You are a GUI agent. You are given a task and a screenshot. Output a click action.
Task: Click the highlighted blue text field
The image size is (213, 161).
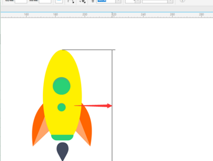pos(105,1)
